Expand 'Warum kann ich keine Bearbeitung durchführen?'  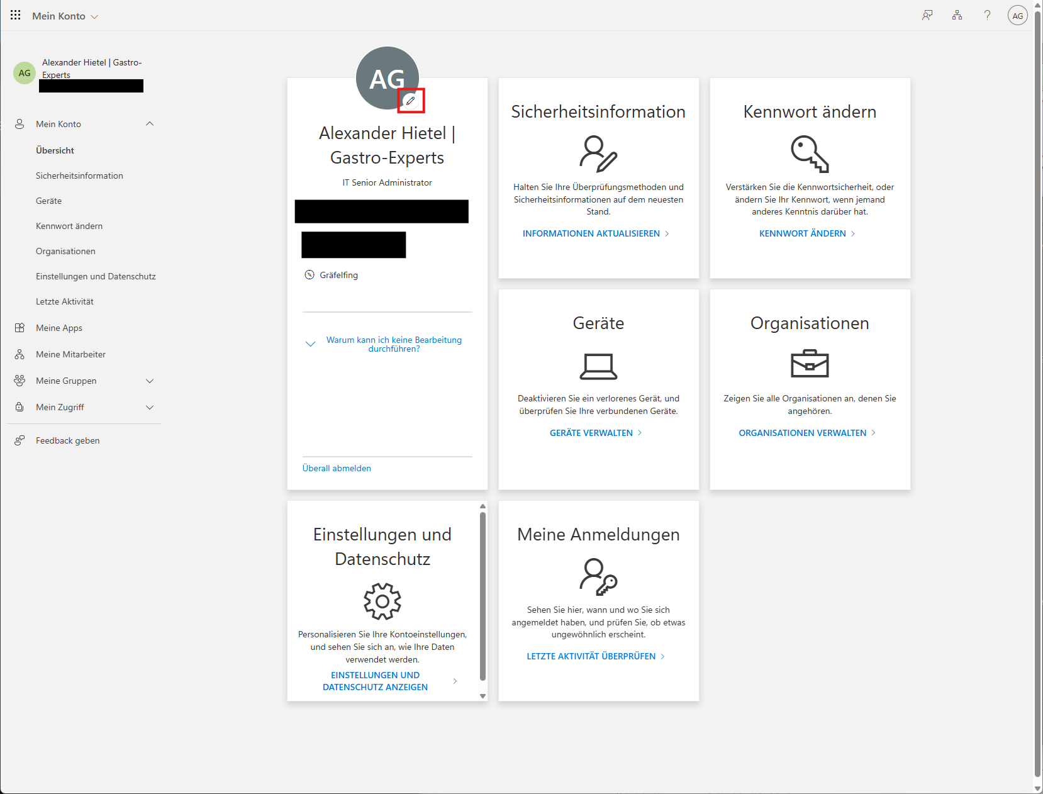[393, 344]
